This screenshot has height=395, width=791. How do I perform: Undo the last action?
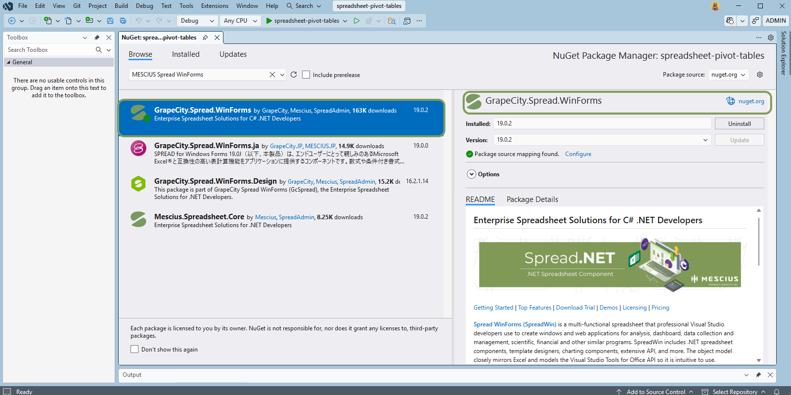click(x=139, y=21)
